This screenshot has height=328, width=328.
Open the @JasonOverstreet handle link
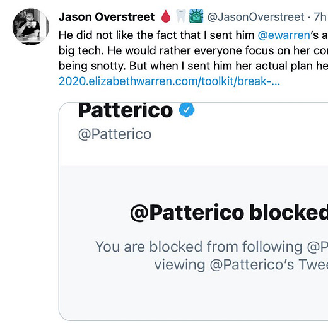[x=255, y=17]
